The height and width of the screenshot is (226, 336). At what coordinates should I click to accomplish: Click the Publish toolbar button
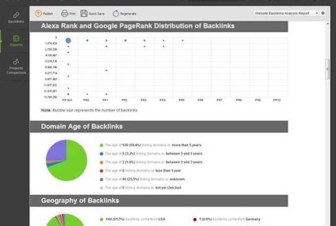pyautogui.click(x=44, y=13)
